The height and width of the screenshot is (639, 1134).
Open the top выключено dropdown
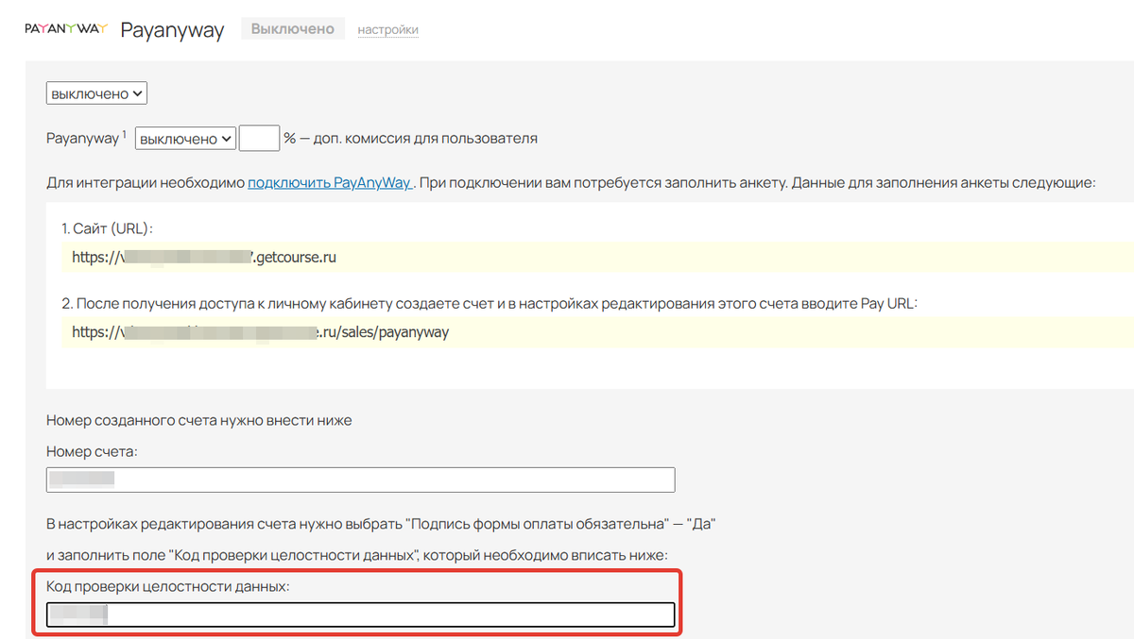click(96, 93)
